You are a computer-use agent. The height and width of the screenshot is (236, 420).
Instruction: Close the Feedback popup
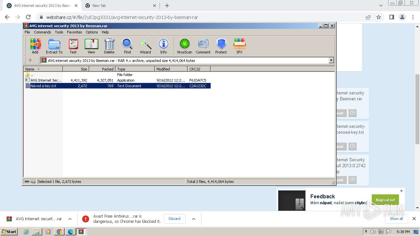(401, 191)
